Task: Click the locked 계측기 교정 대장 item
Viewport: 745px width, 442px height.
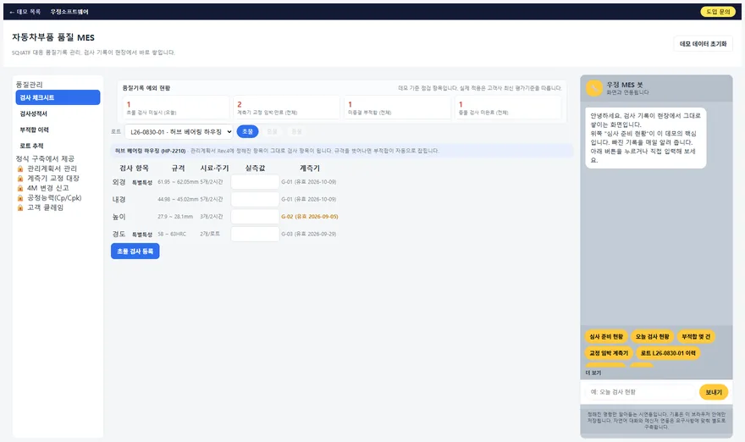Action: (x=53, y=178)
